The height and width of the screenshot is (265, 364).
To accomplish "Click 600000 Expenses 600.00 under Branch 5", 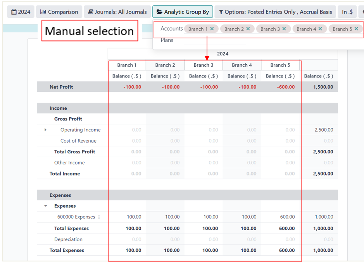I will tap(287, 217).
